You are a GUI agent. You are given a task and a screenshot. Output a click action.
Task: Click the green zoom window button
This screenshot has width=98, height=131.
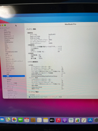click(x=5, y=25)
